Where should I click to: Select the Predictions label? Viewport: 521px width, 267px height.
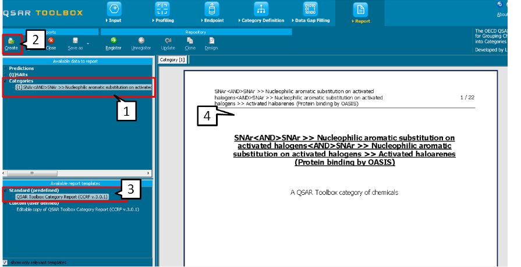(x=22, y=68)
